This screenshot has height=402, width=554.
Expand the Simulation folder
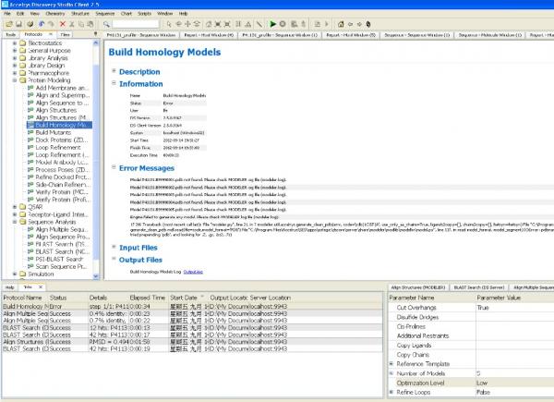point(15,274)
